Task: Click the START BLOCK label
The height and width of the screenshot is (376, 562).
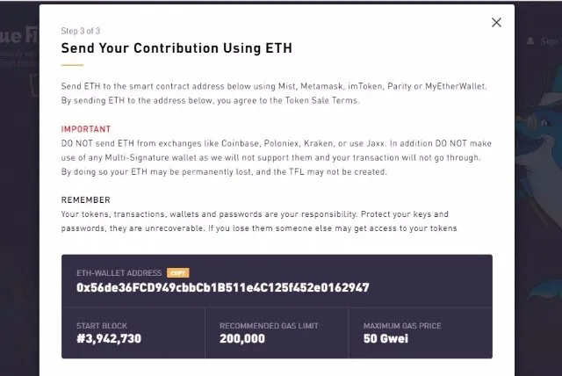Action: 102,326
